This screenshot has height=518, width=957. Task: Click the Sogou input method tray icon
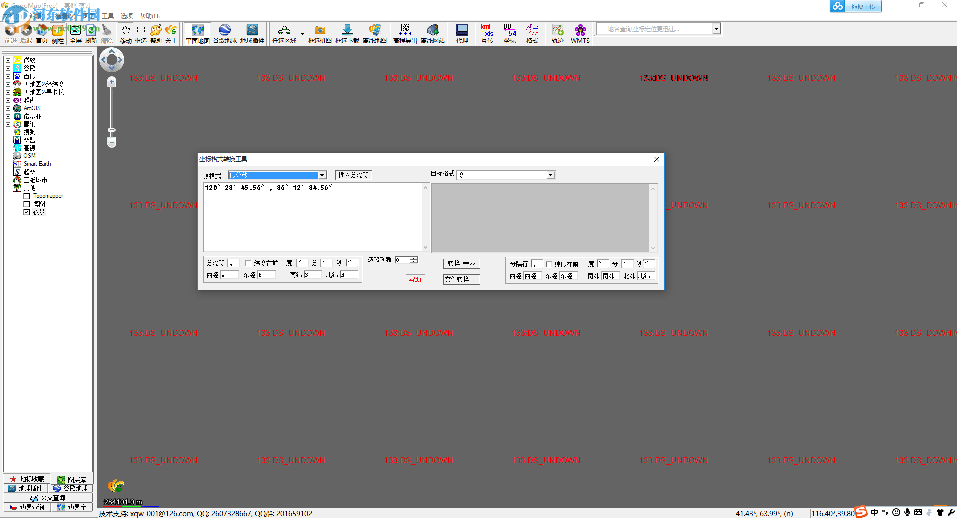click(861, 512)
